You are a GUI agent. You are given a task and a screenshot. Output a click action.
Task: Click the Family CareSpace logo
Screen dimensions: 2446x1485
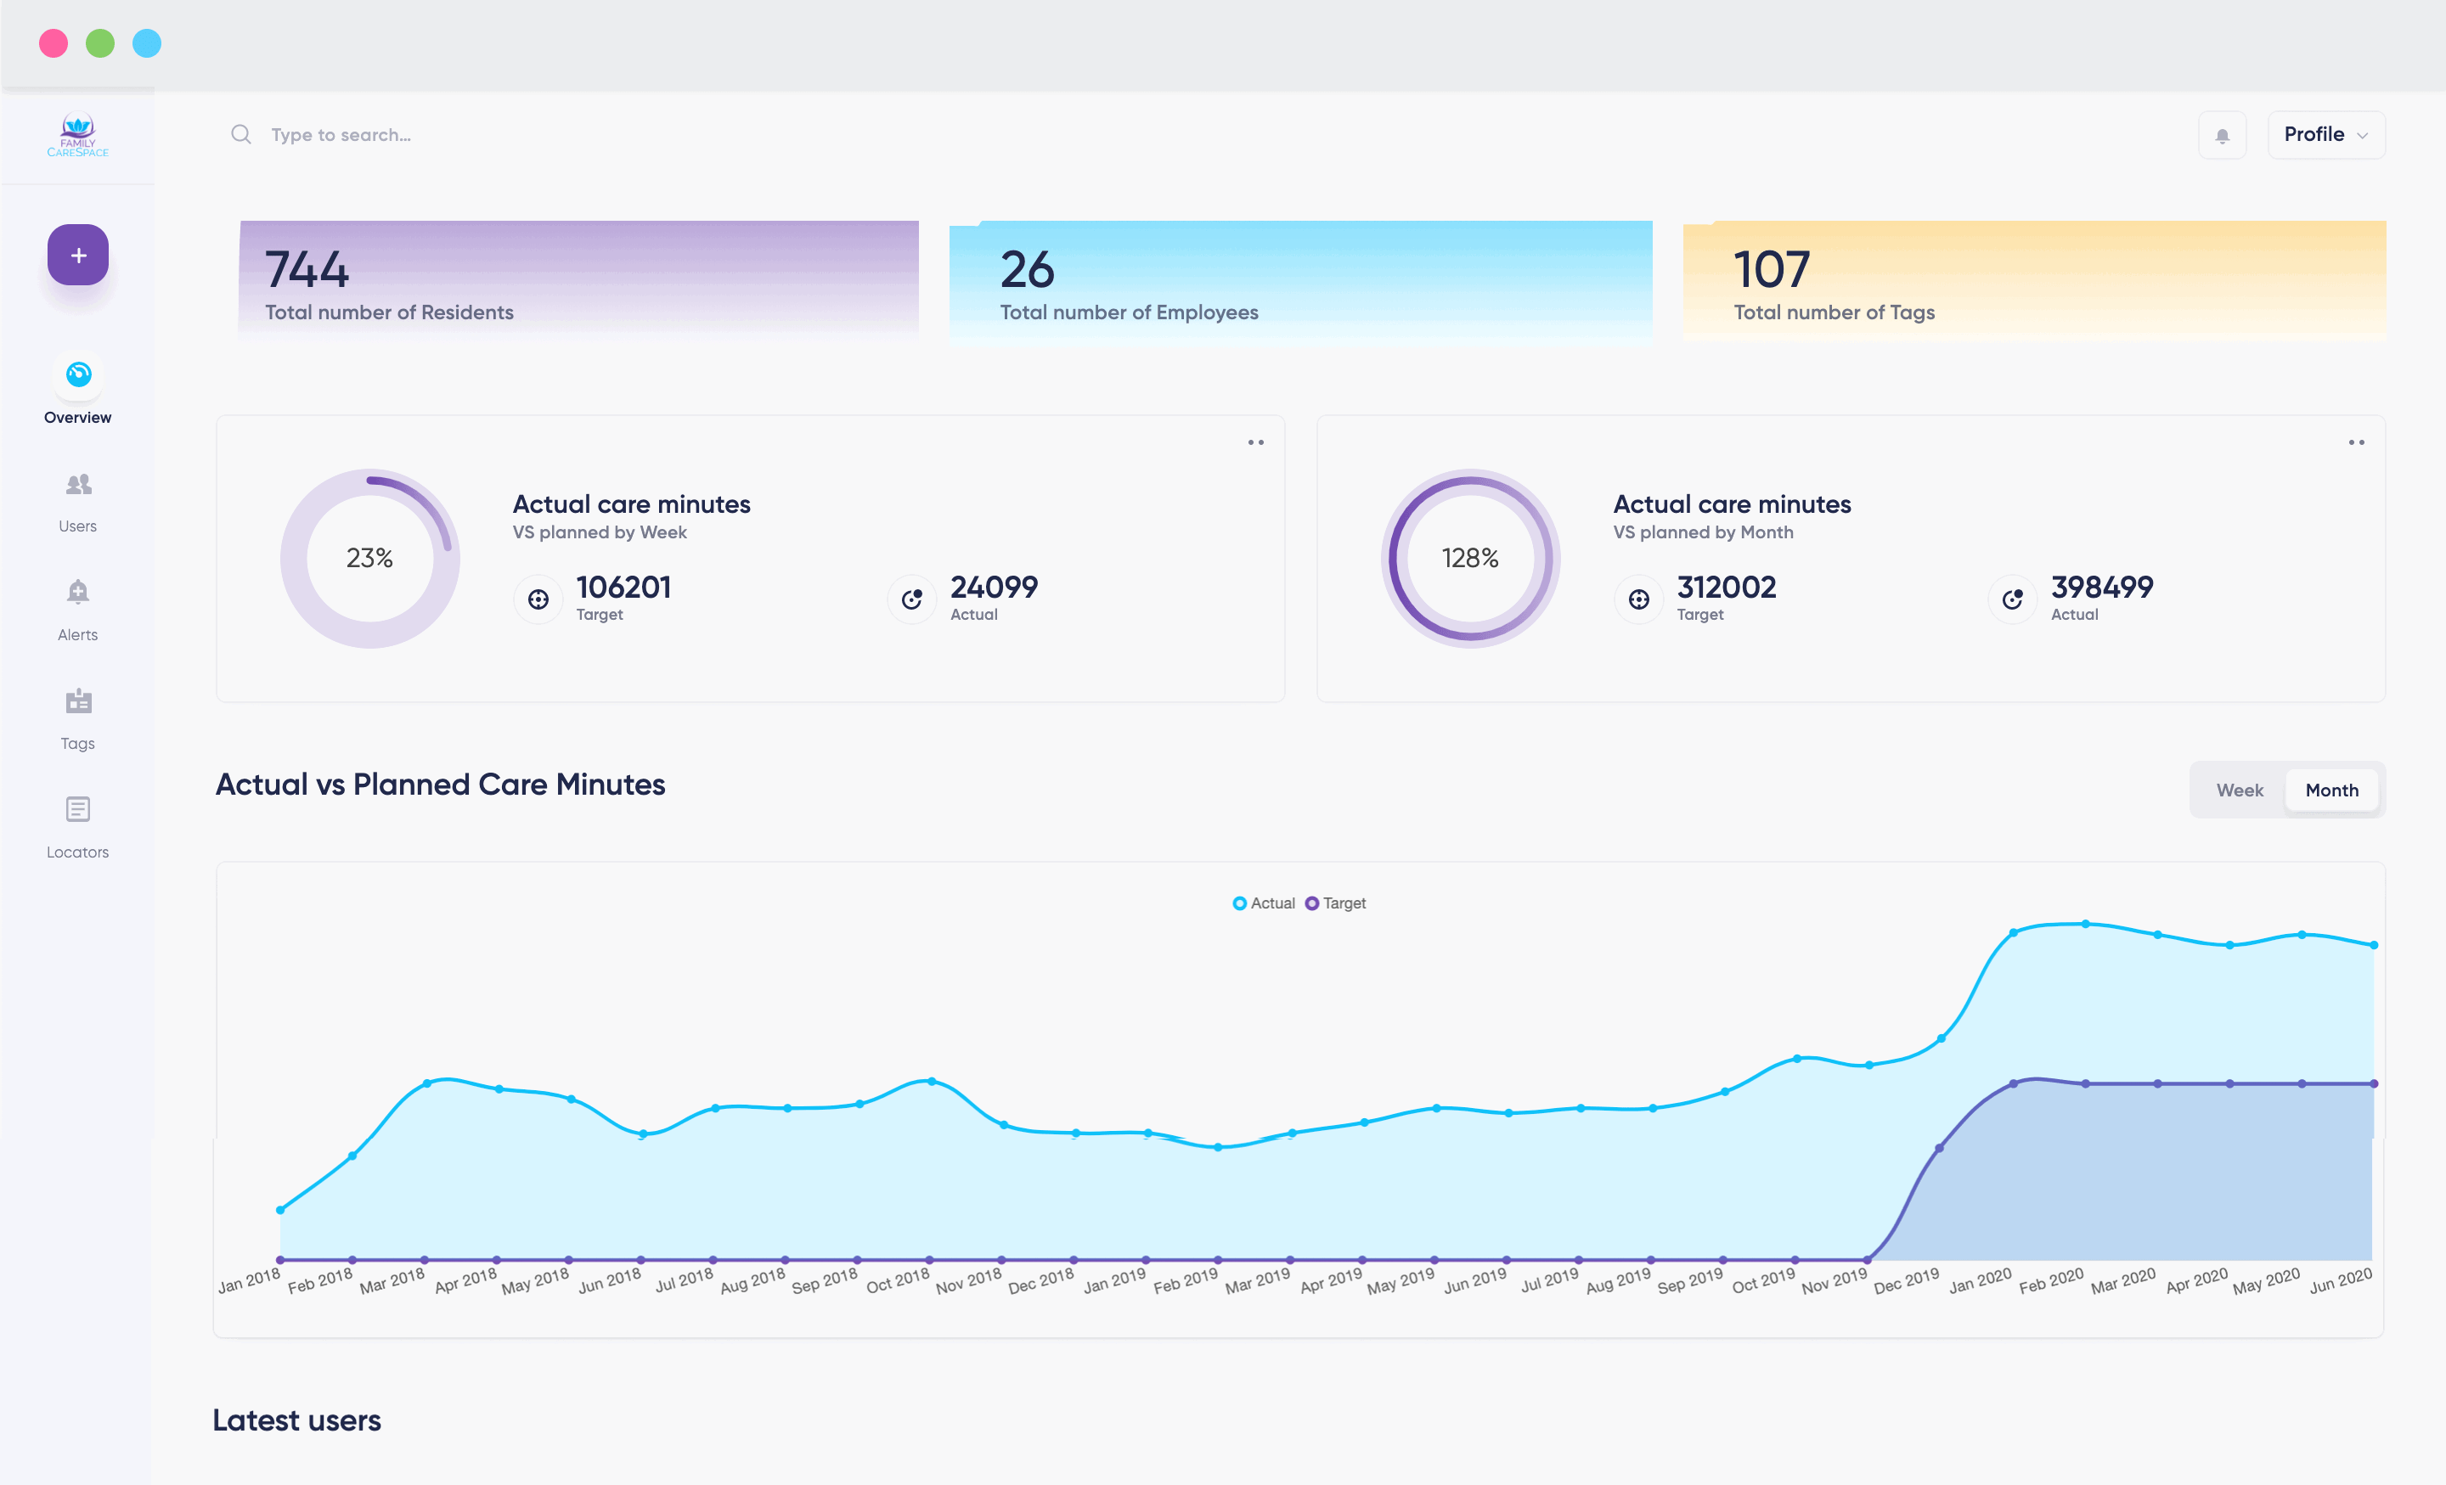pyautogui.click(x=77, y=135)
